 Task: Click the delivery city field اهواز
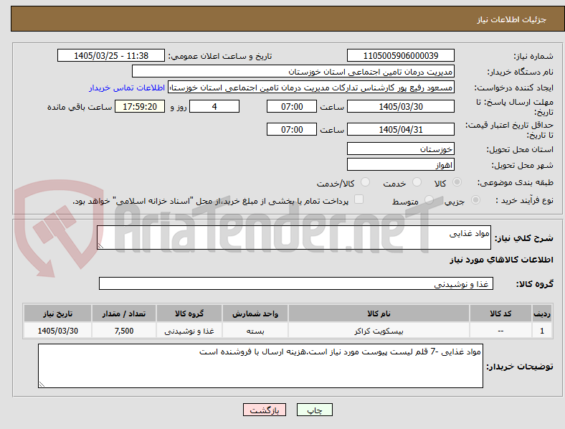point(400,164)
